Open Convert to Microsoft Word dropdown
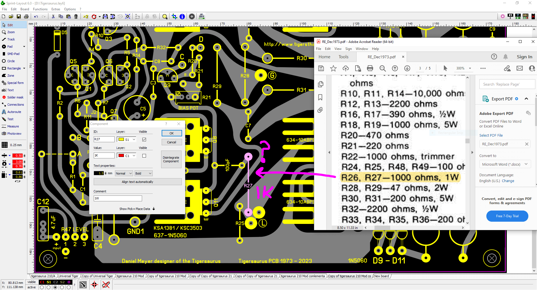 tap(505, 164)
